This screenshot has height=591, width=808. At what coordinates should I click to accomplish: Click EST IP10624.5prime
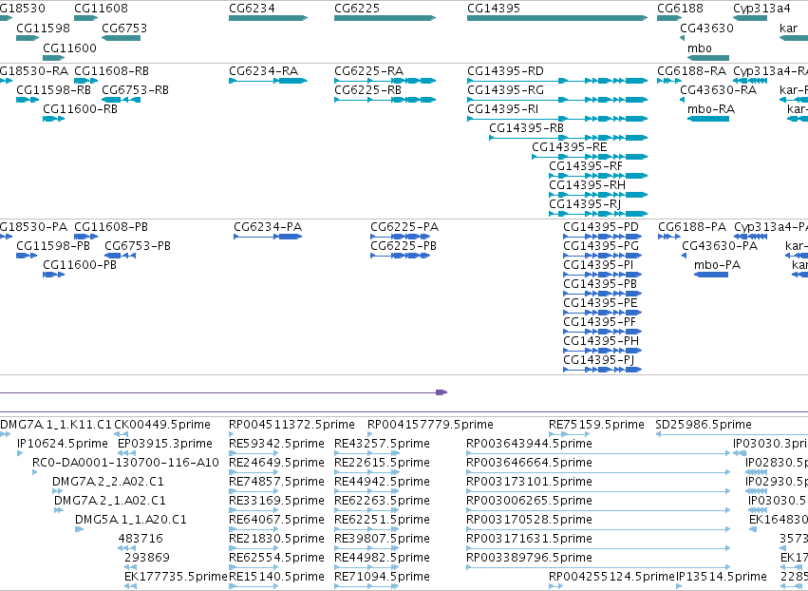(63, 444)
